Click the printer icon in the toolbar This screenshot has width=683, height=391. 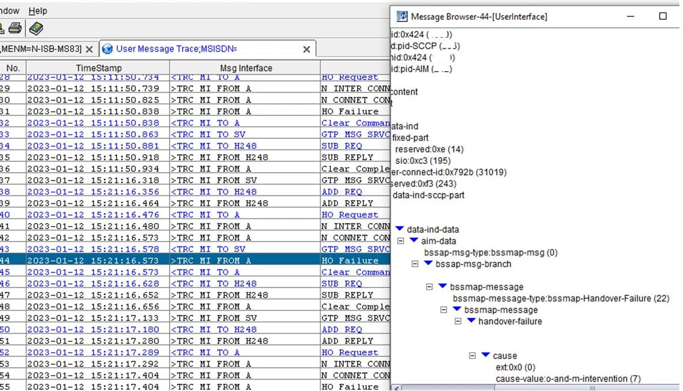point(15,28)
